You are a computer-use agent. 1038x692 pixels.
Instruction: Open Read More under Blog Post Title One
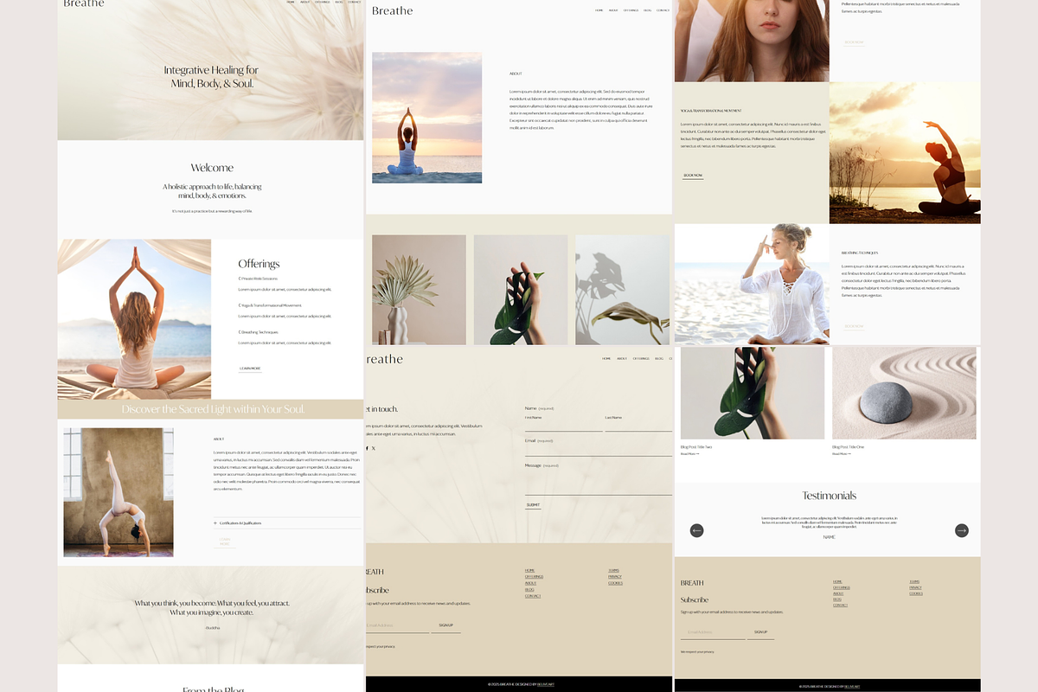841,453
